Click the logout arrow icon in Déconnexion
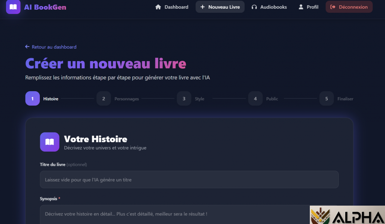 tap(333, 7)
